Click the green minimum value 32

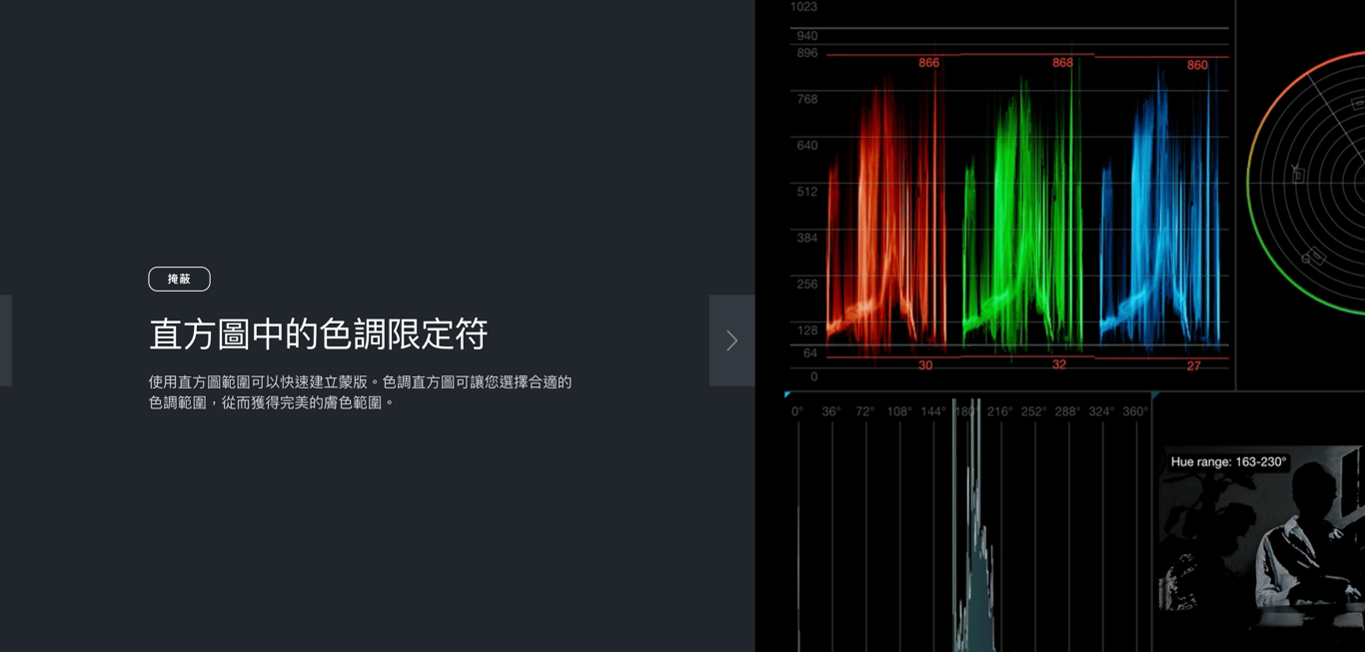(x=1059, y=364)
